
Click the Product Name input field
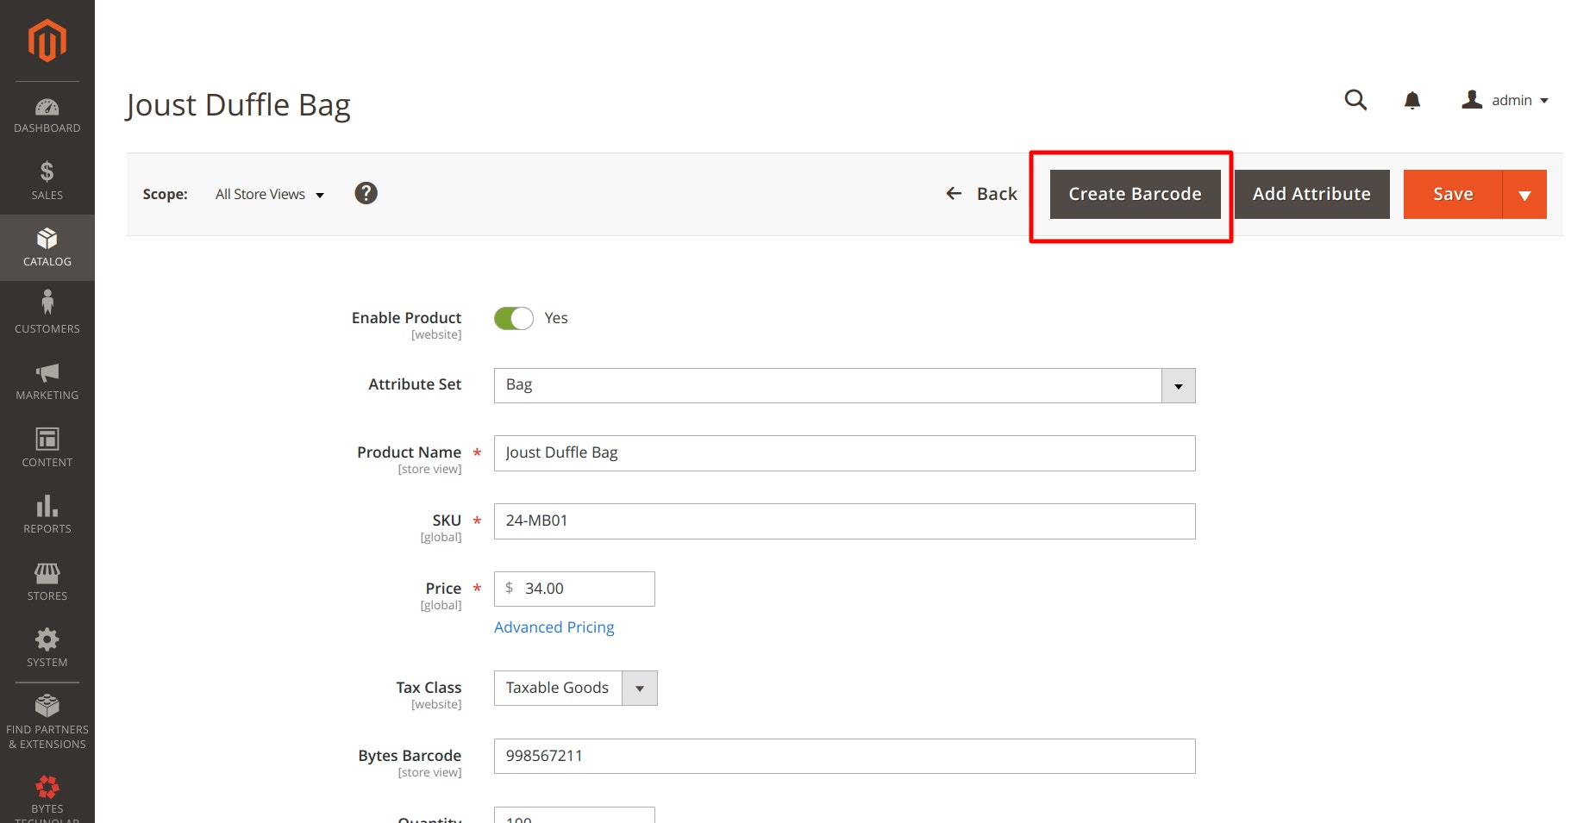[x=844, y=453]
